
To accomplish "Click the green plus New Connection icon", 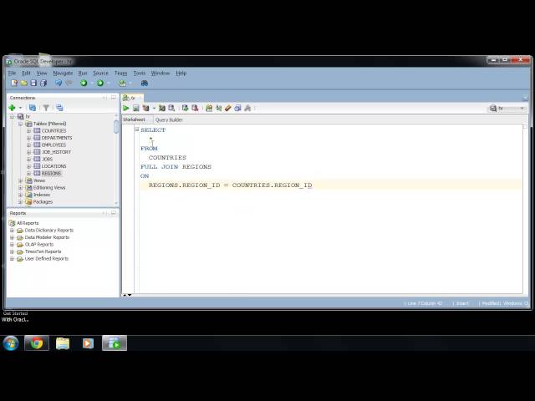I will coord(12,108).
